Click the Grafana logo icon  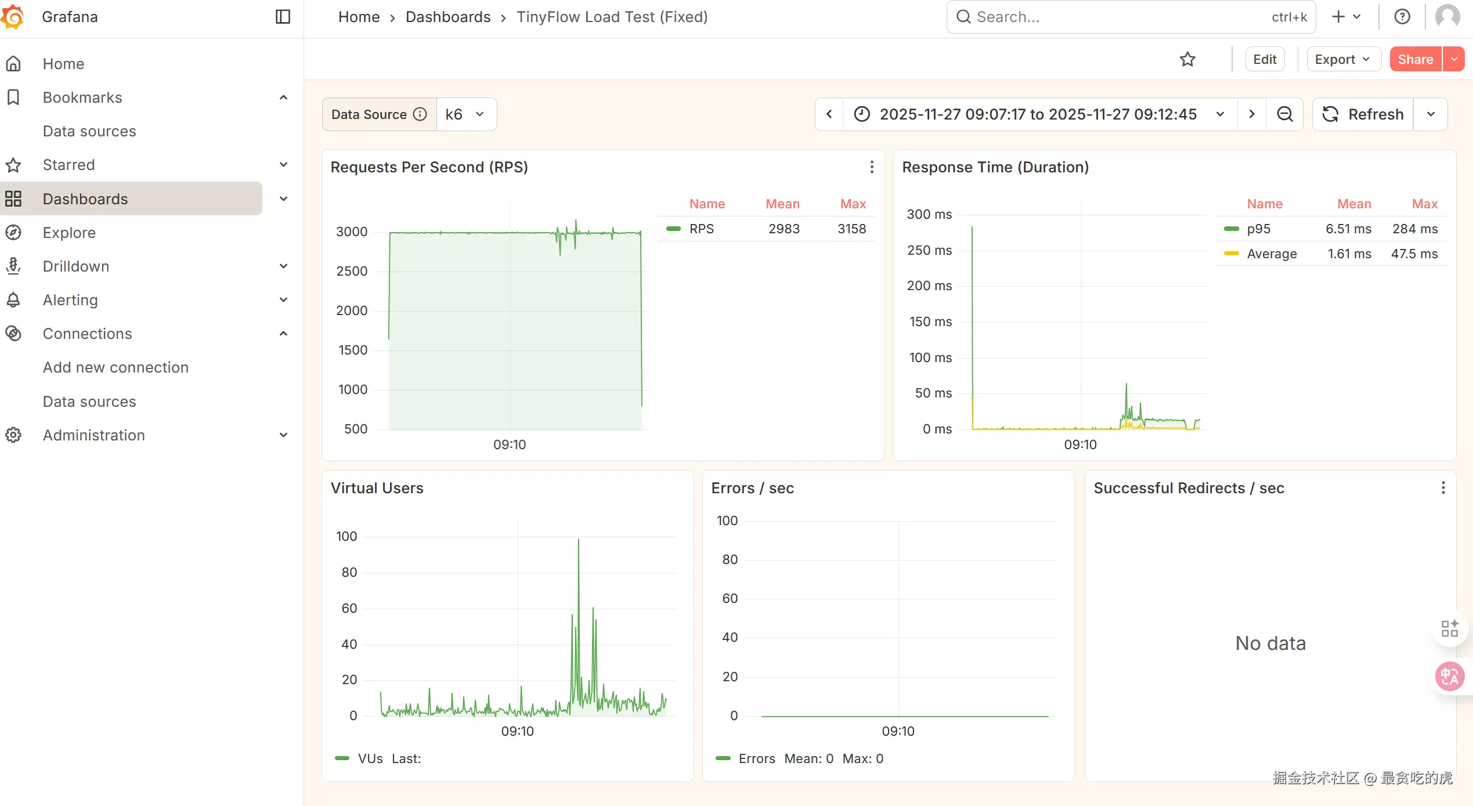click(13, 17)
